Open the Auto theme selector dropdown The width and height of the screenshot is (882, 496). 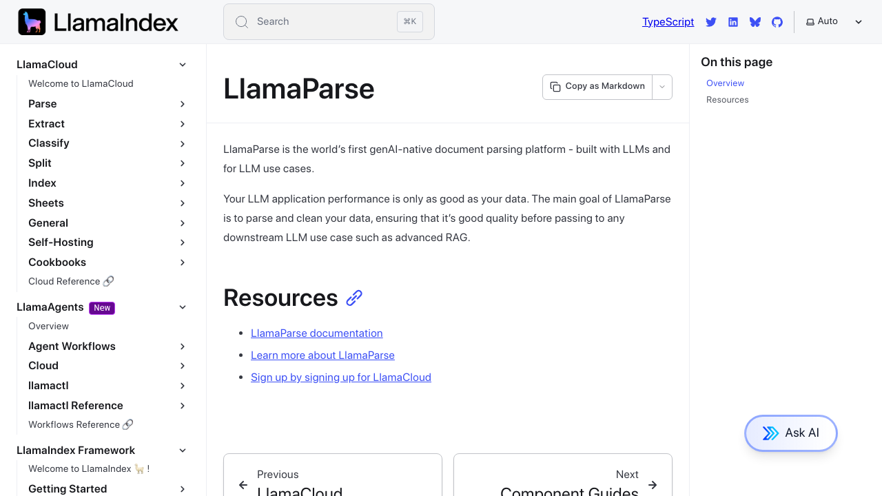coord(834,22)
